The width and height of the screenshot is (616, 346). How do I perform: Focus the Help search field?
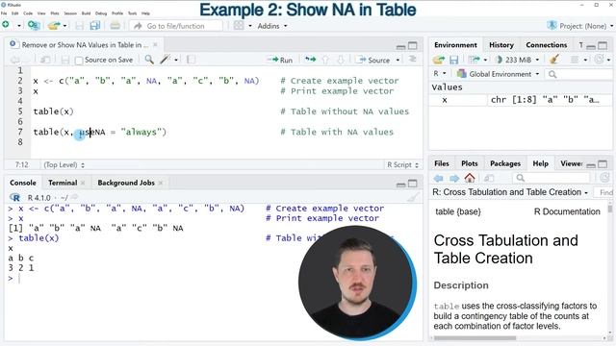552,178
